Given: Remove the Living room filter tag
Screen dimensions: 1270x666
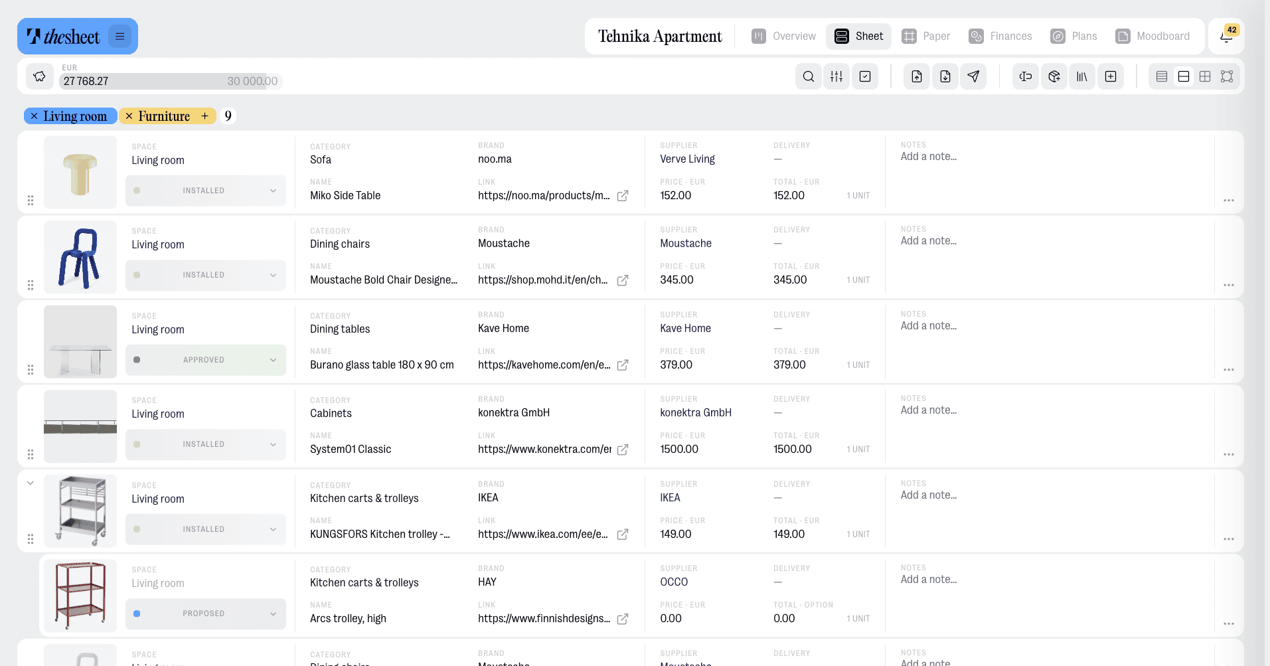Looking at the screenshot, I should coord(34,116).
